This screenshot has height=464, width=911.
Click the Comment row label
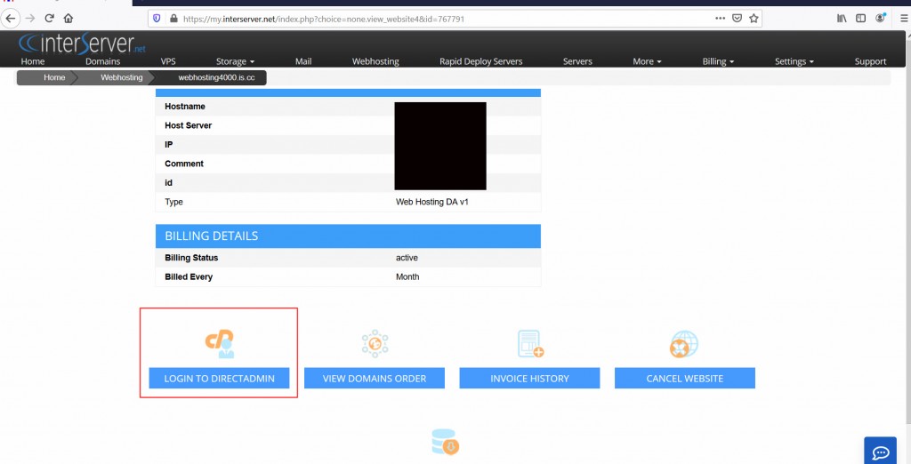click(184, 164)
